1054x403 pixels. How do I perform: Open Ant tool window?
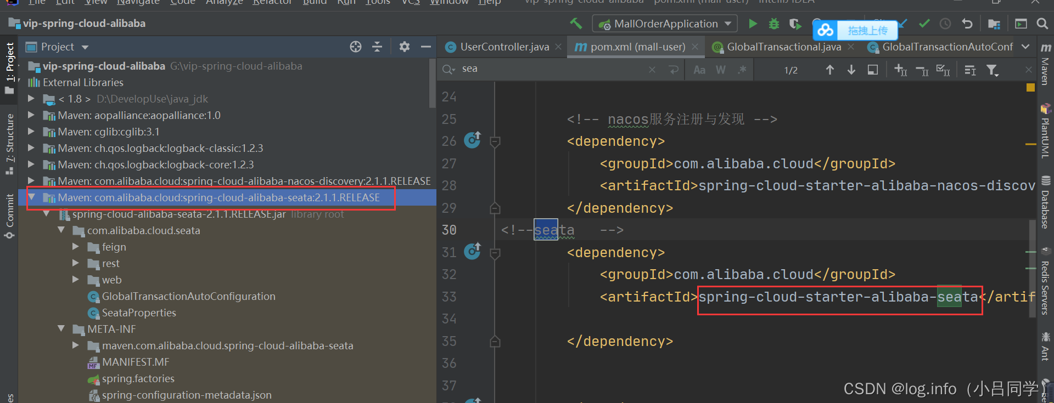pos(1046,347)
